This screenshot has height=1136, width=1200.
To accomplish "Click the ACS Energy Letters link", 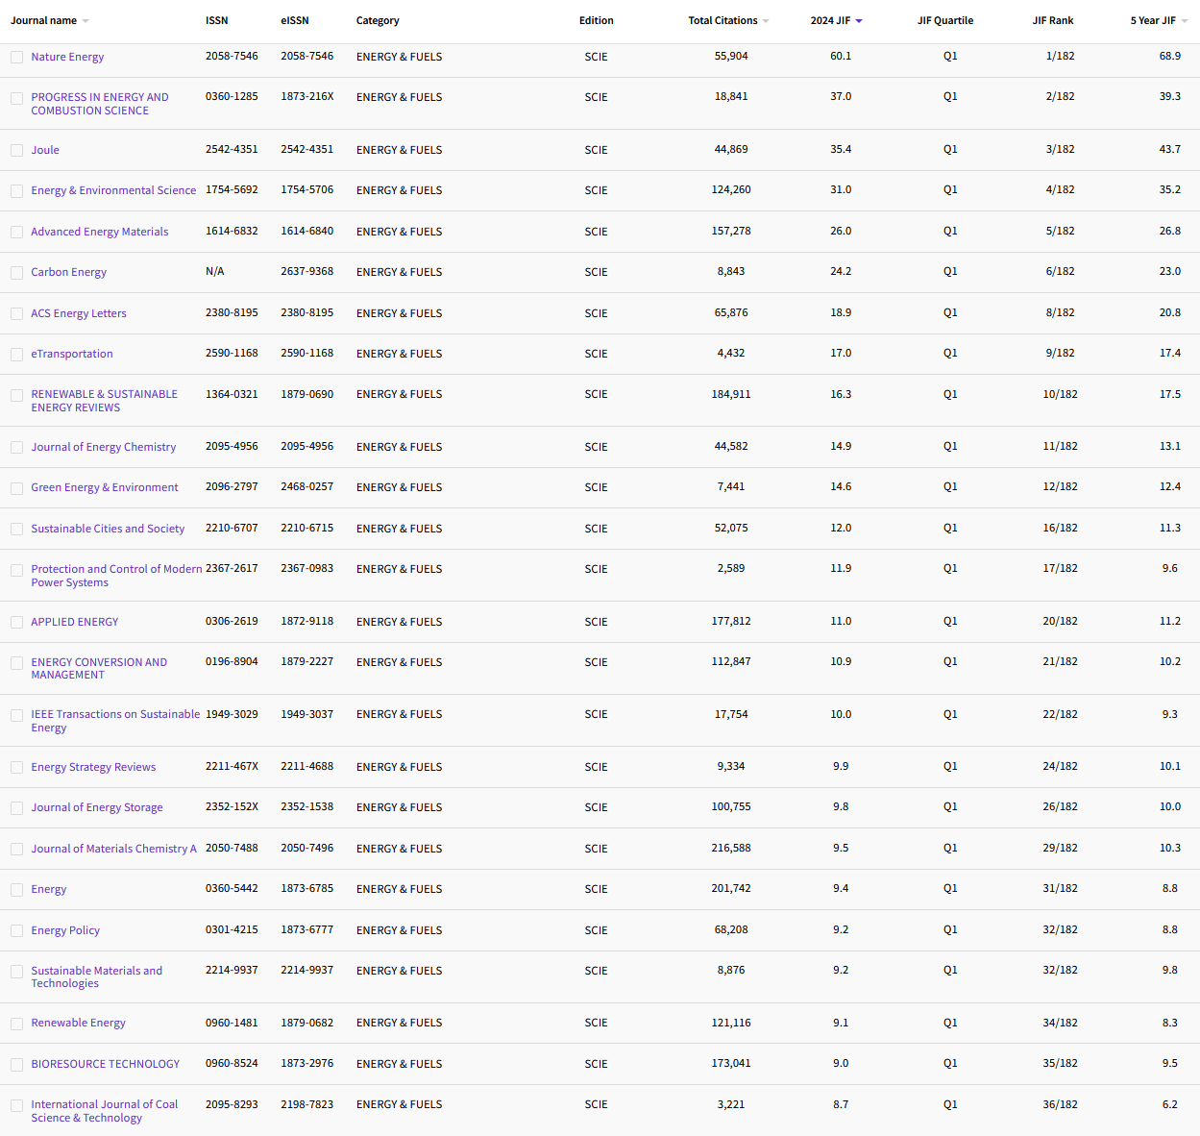I will pyautogui.click(x=78, y=313).
